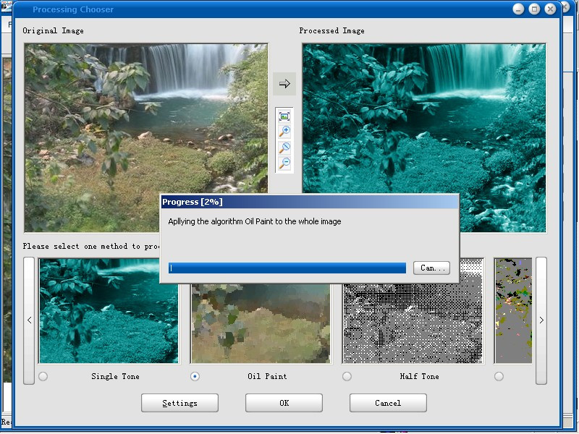579x434 pixels.
Task: Click the bottom Cancel button
Action: click(388, 403)
